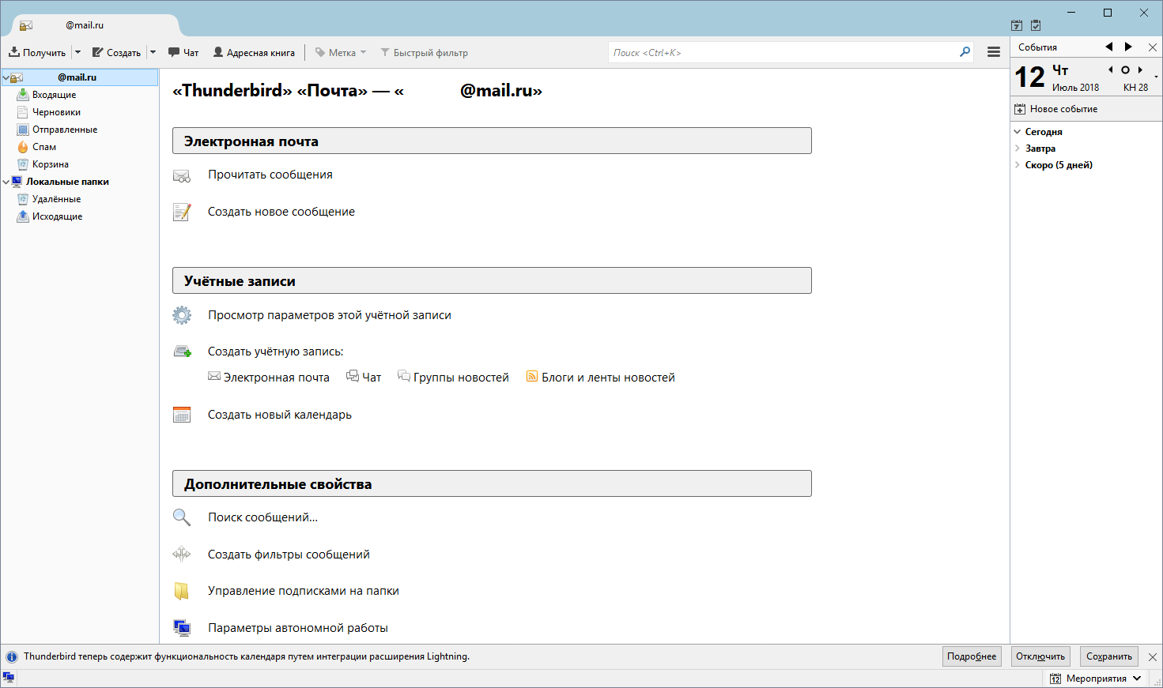Open the Address Book from toolbar
Viewport: 1163px width, 688px height.
pos(254,53)
